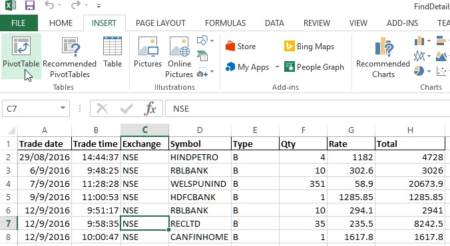This screenshot has height=246, width=450.
Task: Select the cell containing 20673.9
Action: tap(410, 184)
